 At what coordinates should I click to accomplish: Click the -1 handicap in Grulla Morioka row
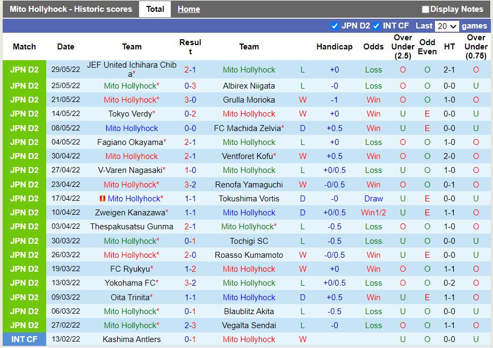(334, 100)
